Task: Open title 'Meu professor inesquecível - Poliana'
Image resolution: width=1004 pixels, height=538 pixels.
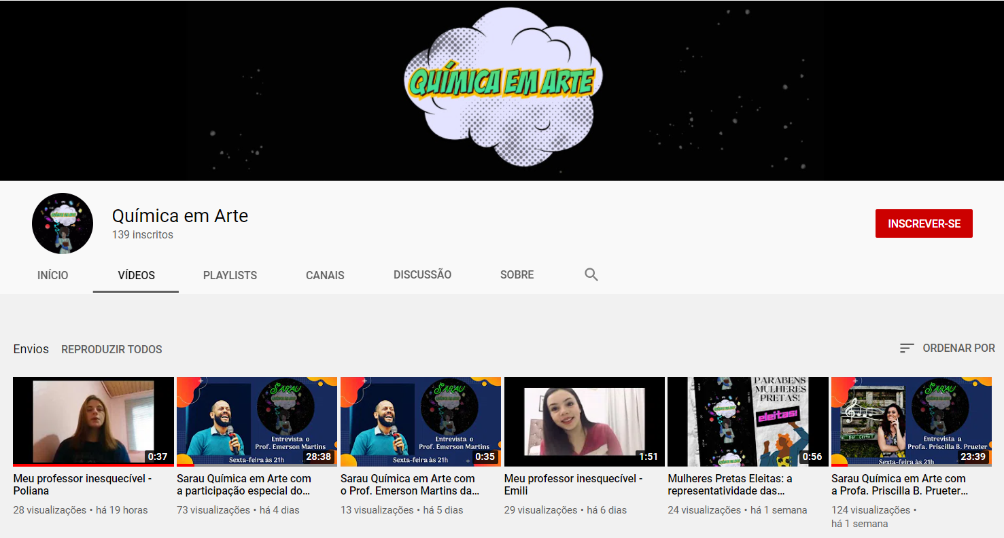Action: (82, 484)
